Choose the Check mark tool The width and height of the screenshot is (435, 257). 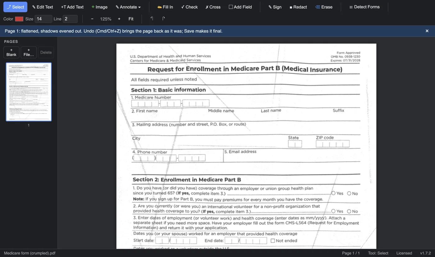(x=189, y=7)
